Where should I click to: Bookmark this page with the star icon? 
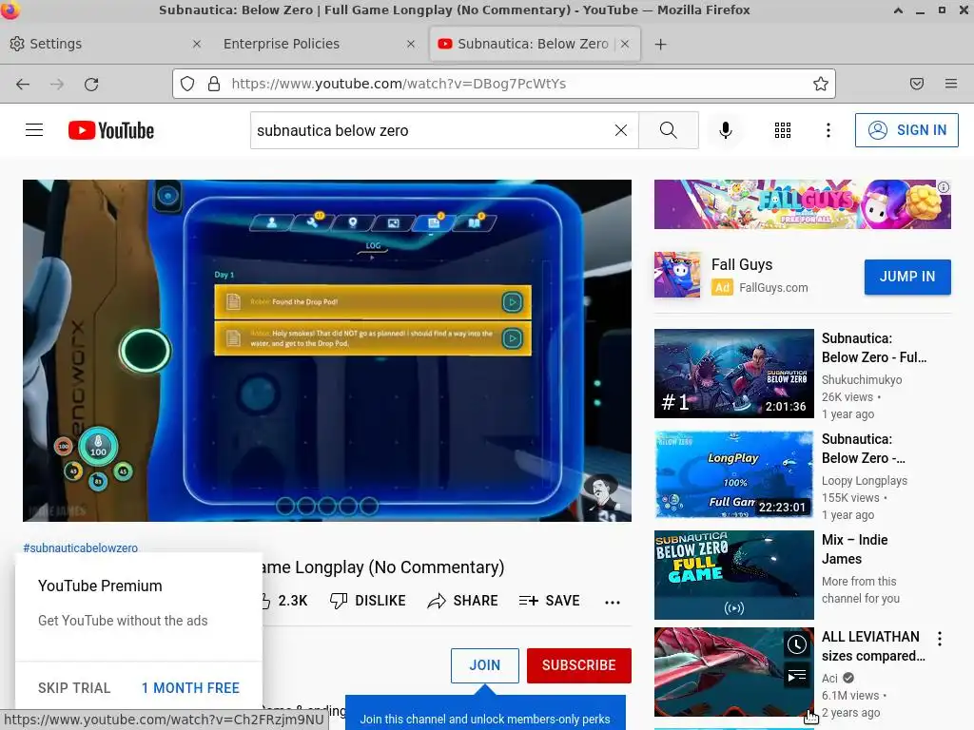[x=821, y=84]
